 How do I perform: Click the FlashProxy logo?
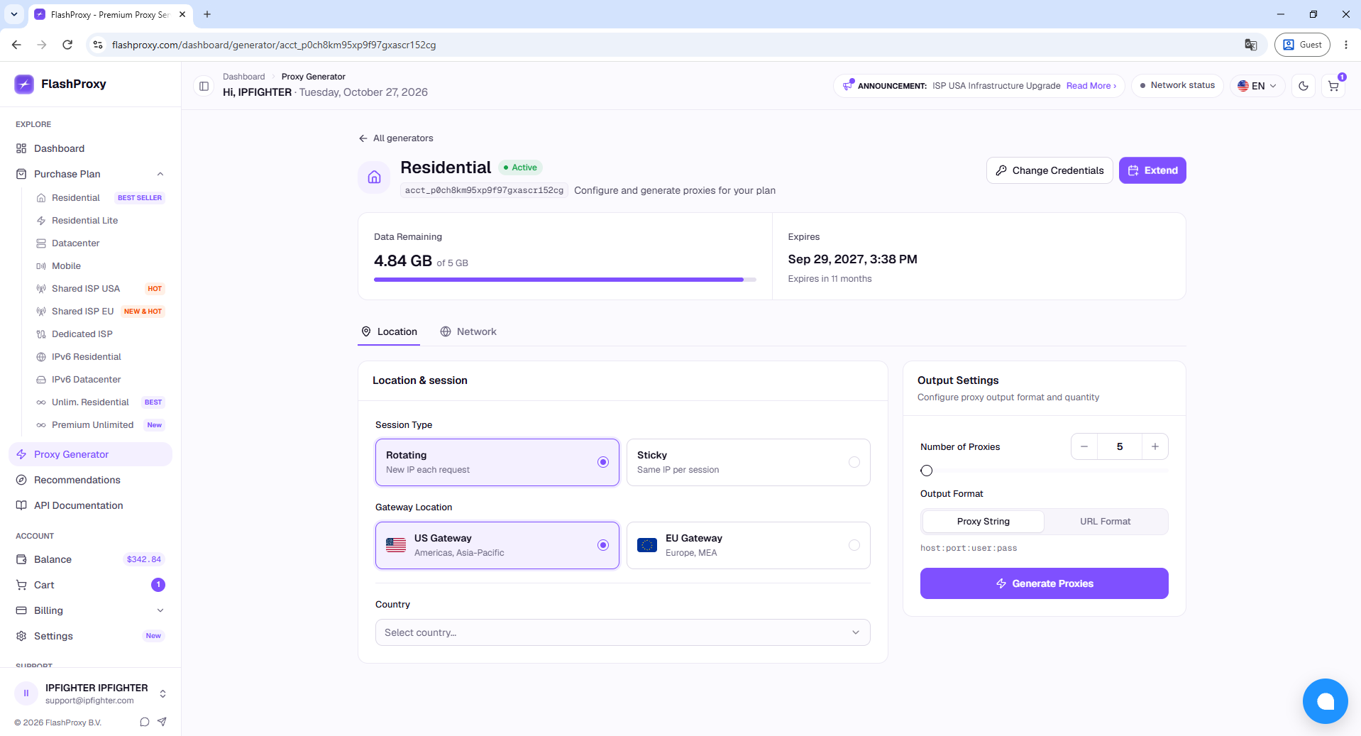(x=60, y=84)
